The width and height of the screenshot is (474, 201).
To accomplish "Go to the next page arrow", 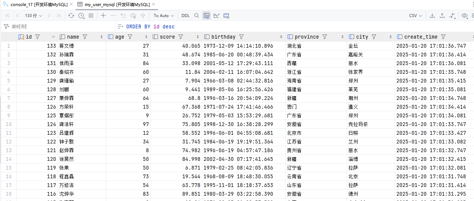I will coord(49,16).
